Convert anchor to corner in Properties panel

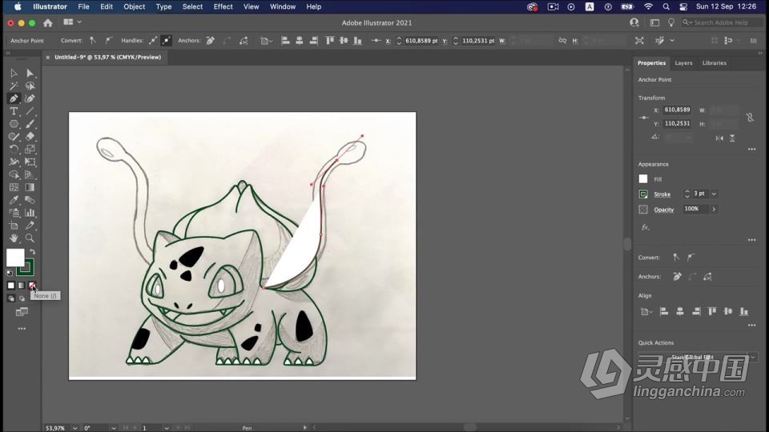[676, 257]
